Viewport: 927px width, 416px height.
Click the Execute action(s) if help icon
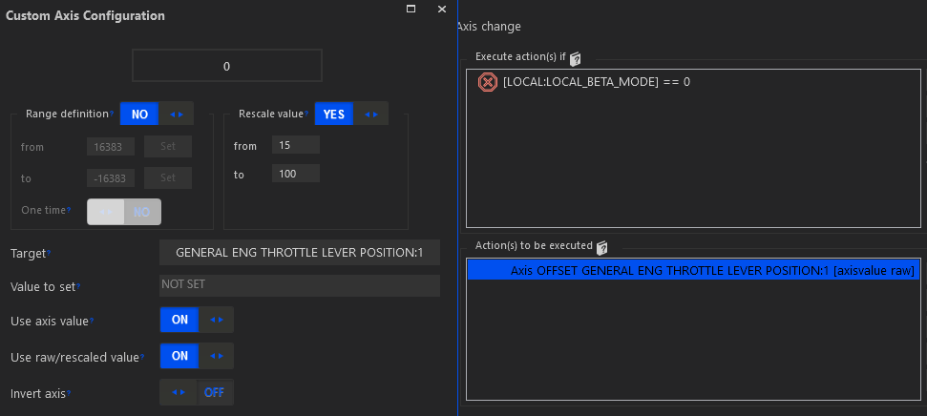pyautogui.click(x=576, y=58)
